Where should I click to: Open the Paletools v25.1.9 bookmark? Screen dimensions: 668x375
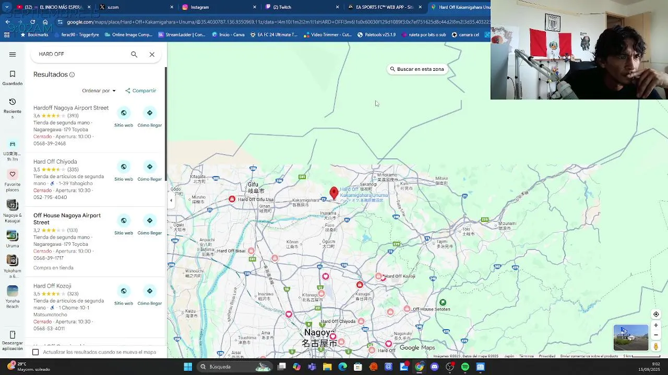(377, 35)
